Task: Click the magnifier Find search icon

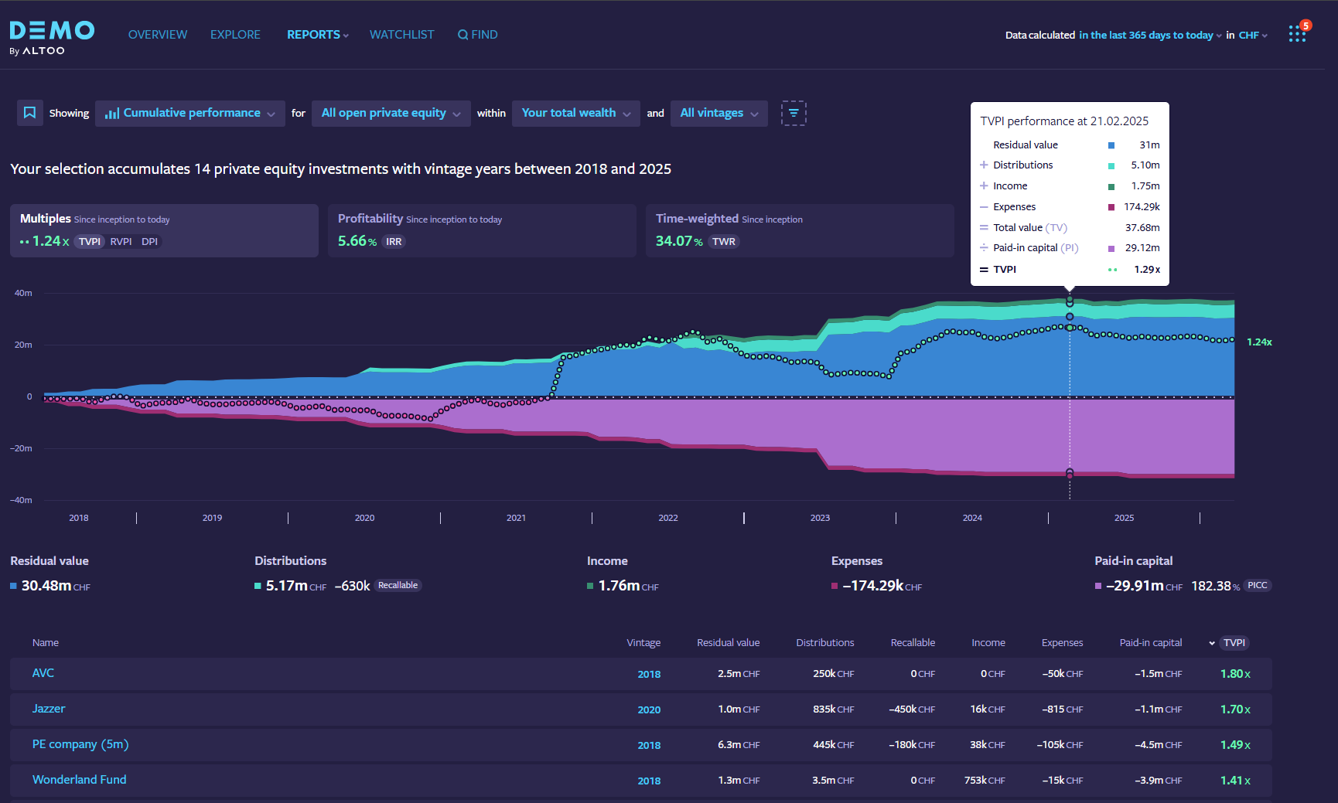Action: (x=462, y=35)
